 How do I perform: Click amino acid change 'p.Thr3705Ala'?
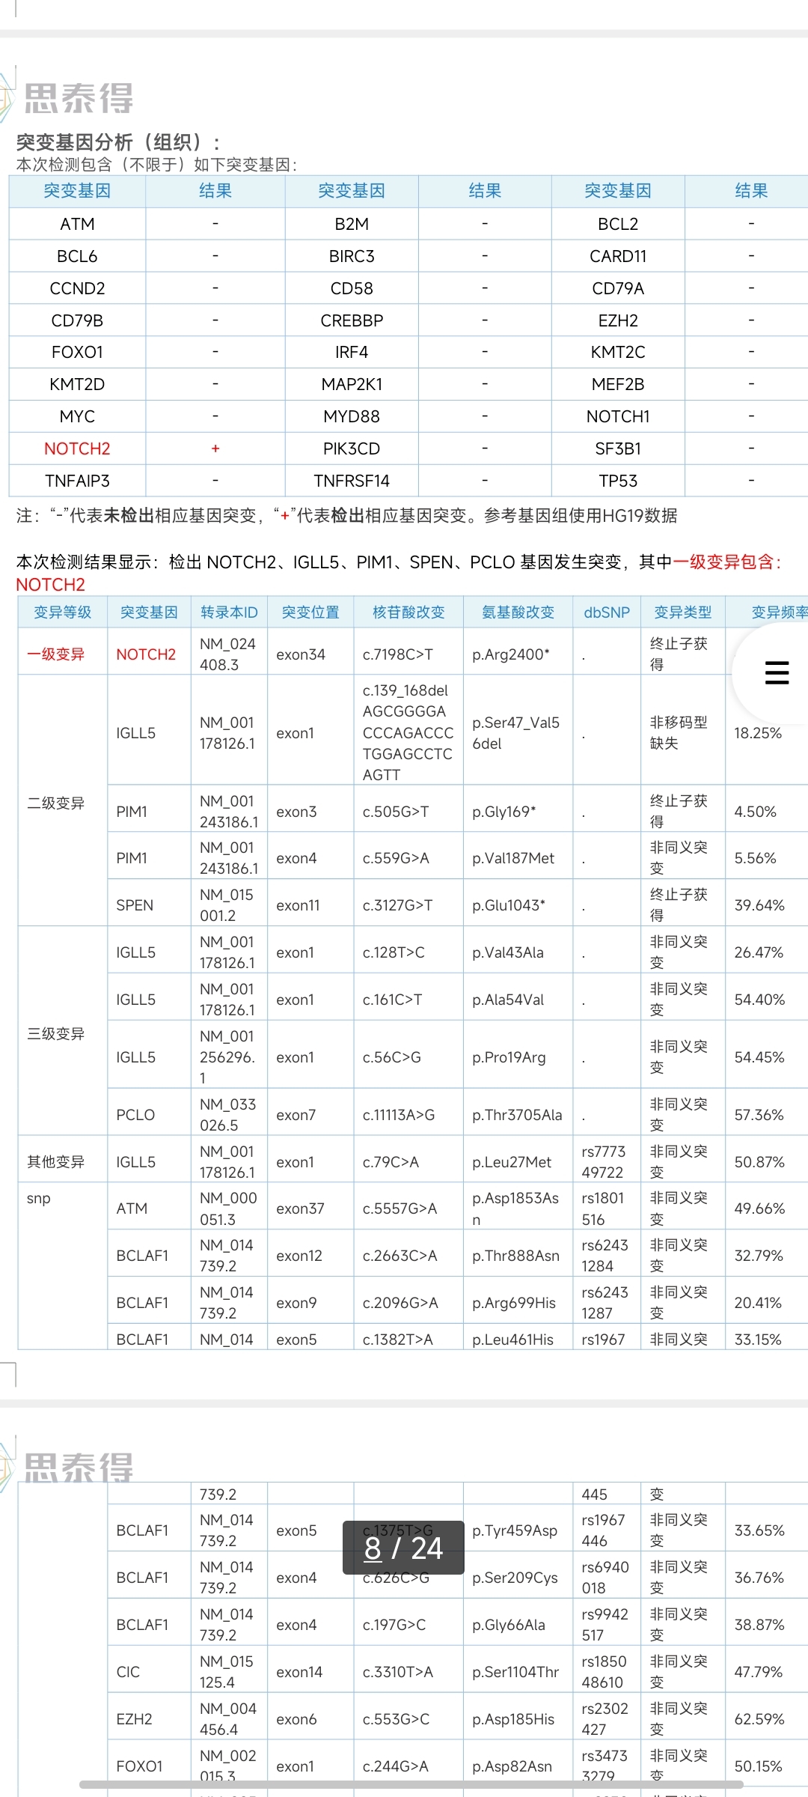point(517,1115)
